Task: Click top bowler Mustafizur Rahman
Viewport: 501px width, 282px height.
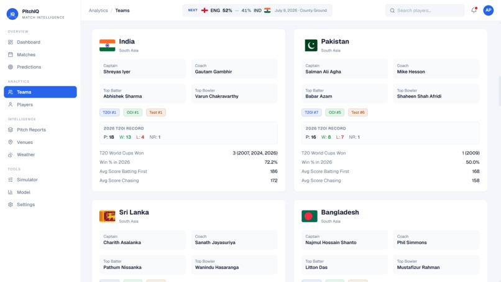Action: click(x=418, y=267)
